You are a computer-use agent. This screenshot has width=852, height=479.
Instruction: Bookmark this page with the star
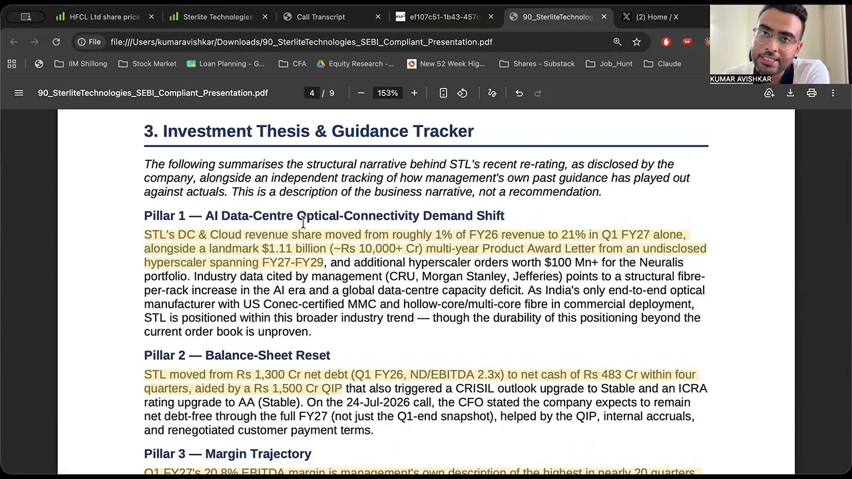[636, 42]
